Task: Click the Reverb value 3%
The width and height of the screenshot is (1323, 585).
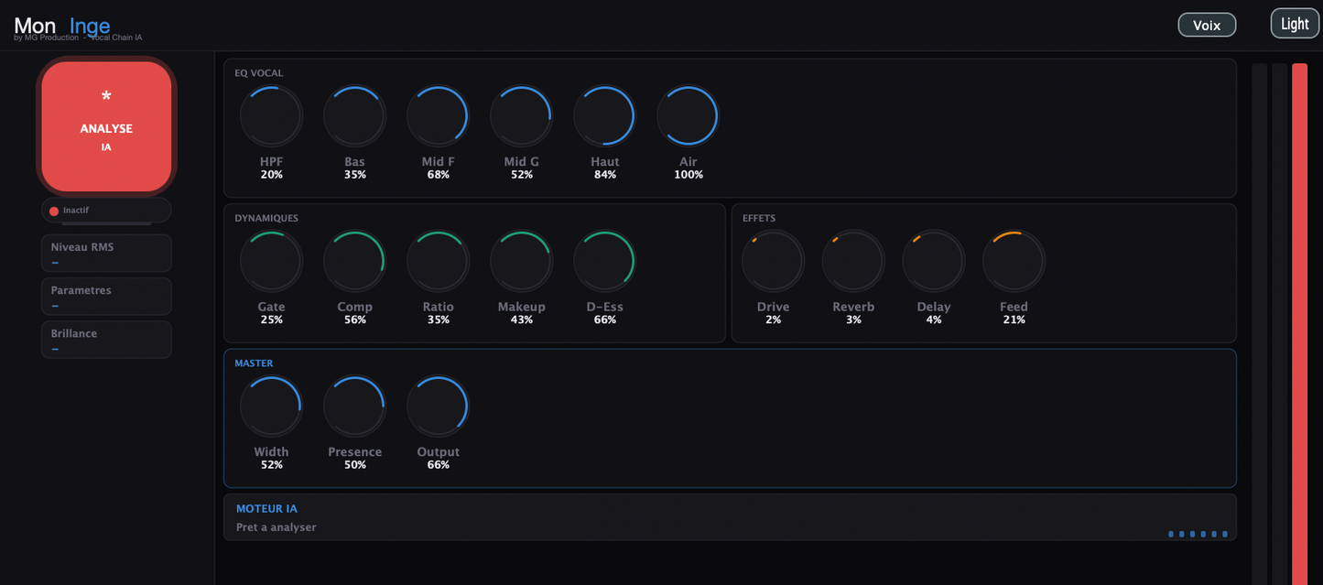Action: (x=853, y=320)
